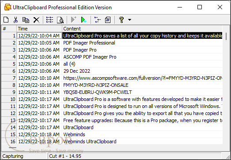
Task: Sort by the Time column header
Action: 39,29
